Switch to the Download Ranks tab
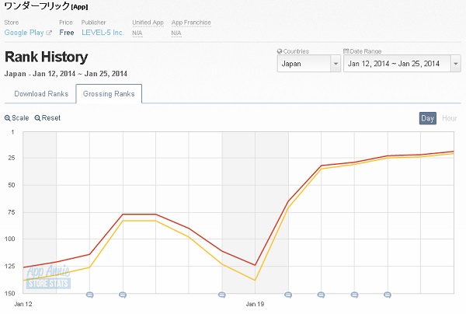Image resolution: width=466 pixels, height=314 pixels. (41, 94)
